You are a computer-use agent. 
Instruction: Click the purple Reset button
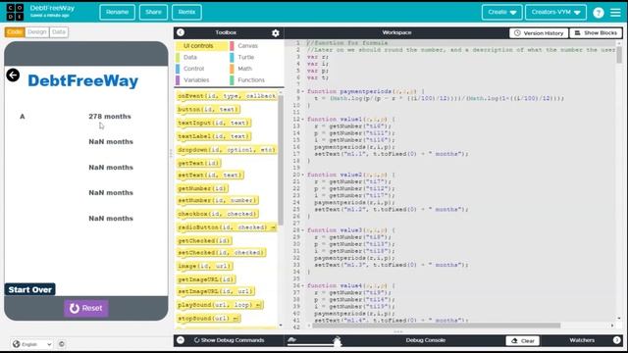point(86,308)
